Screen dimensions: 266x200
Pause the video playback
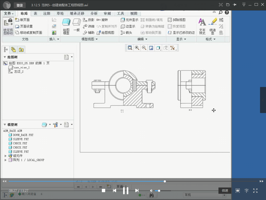coord(126,191)
